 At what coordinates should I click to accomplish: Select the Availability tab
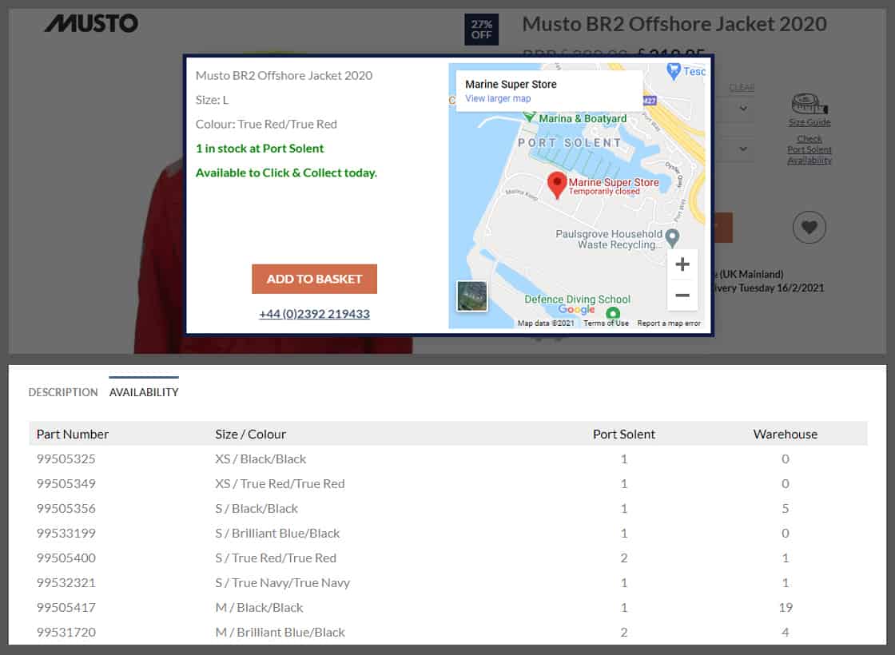(144, 392)
